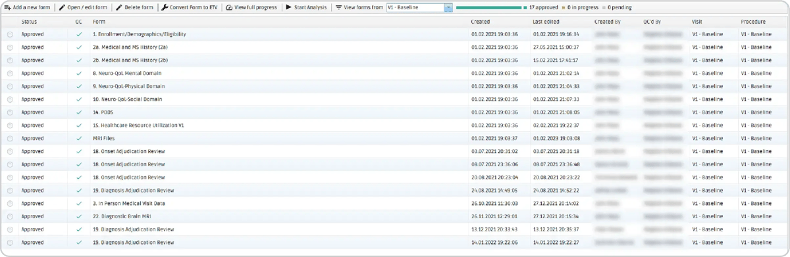Sort by the QC'd By column header
The width and height of the screenshot is (790, 257).
652,22
